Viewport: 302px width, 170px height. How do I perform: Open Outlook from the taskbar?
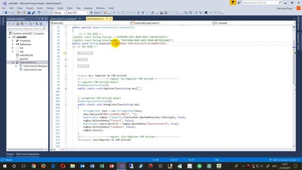click(x=83, y=166)
